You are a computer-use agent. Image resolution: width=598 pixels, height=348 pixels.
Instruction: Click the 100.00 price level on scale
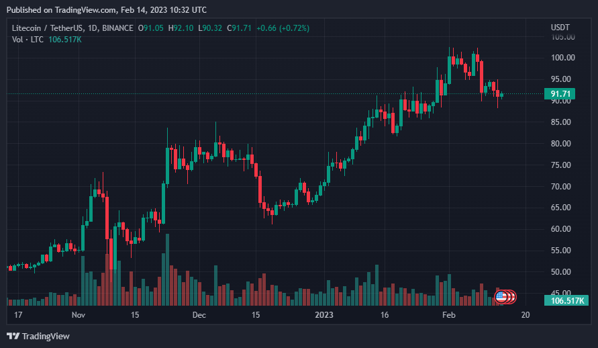pos(563,58)
